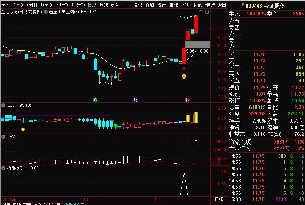Click the +自选 add to watchlist button

210,5
